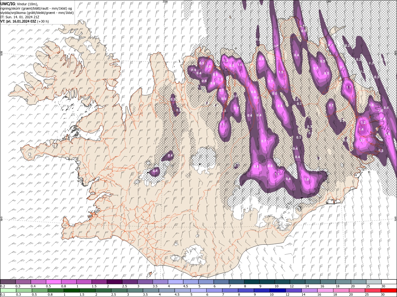Click the 'slydda/snjókoma' legend description line
This screenshot has width=397, height=297.
click(x=37, y=13)
